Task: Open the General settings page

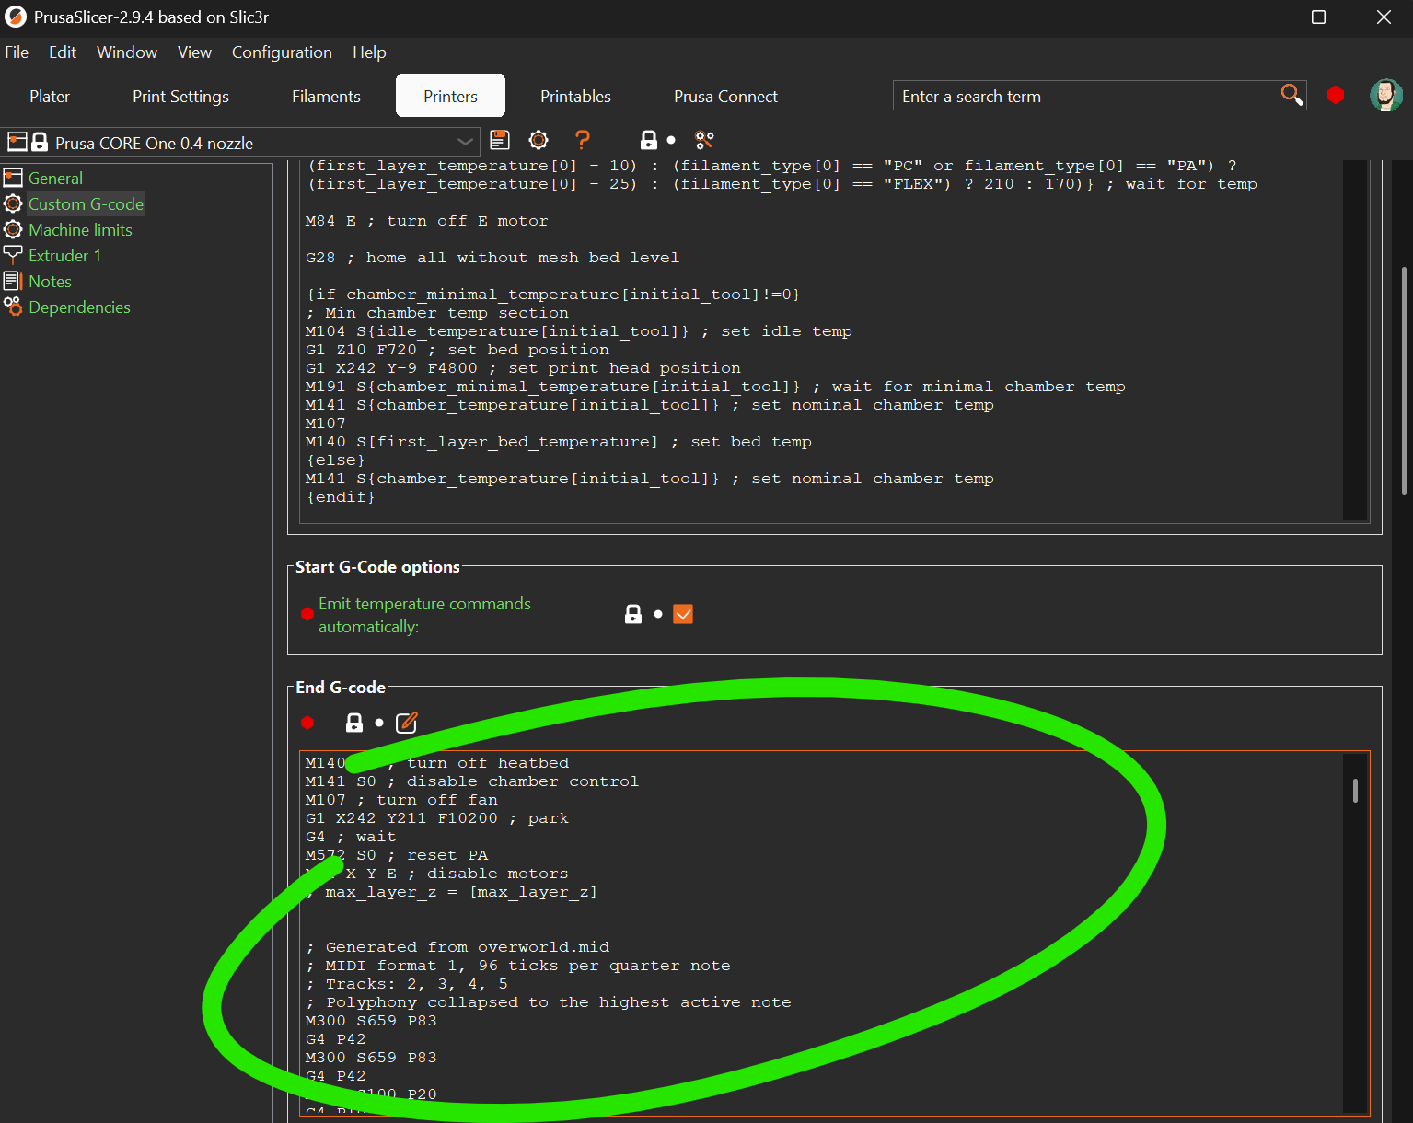Action: [55, 178]
